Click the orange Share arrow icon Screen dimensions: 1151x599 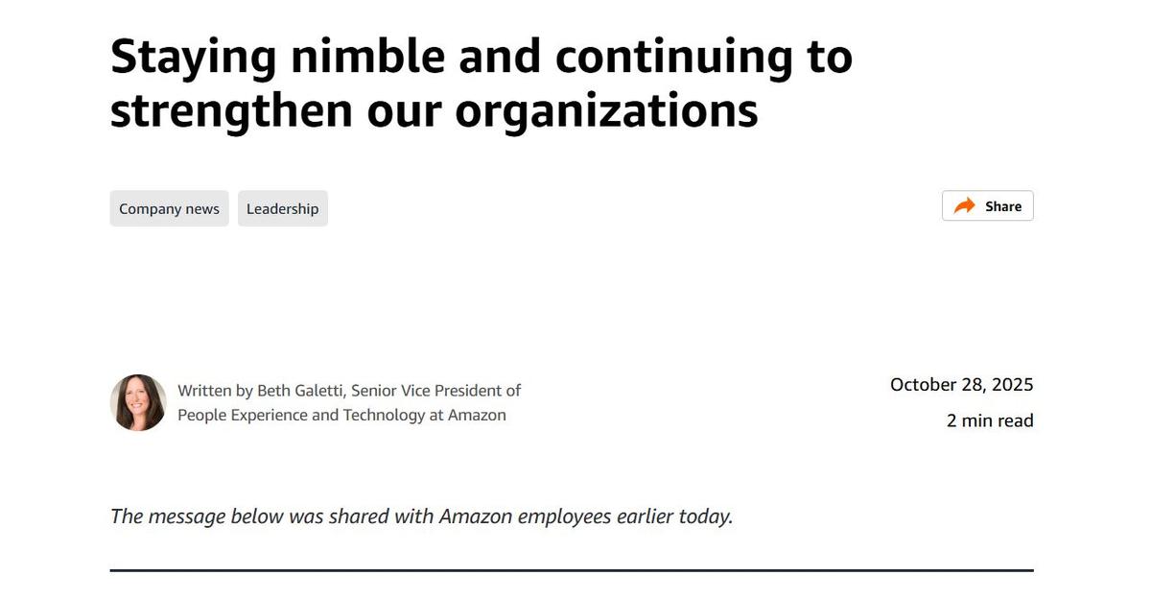[965, 206]
